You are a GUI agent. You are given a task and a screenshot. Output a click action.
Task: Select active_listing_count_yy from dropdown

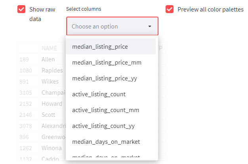[103, 126]
